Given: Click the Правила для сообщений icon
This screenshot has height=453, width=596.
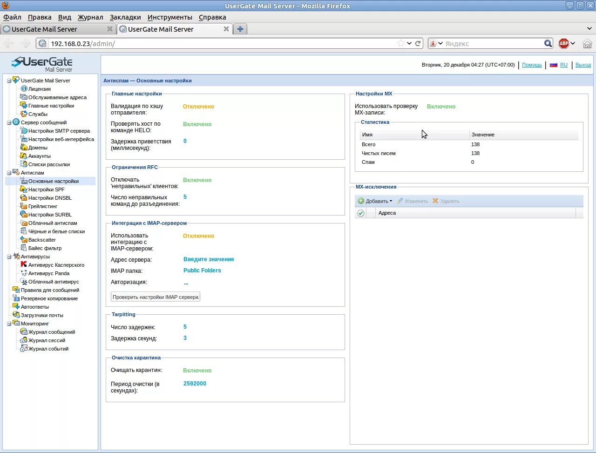Looking at the screenshot, I should [16, 290].
